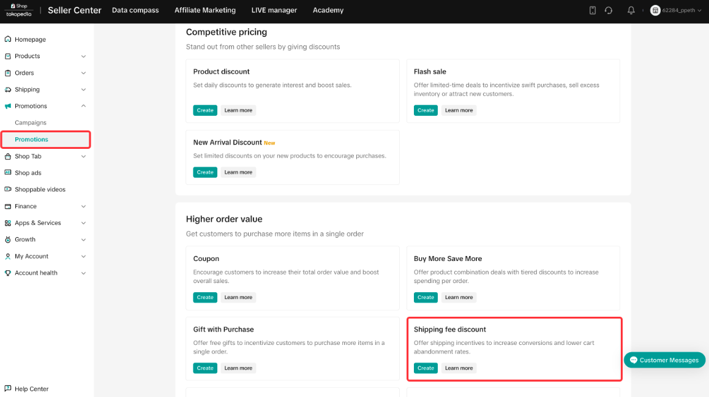This screenshot has height=397, width=709.
Task: Click the Tokopedia Shop logo
Action: click(x=20, y=10)
